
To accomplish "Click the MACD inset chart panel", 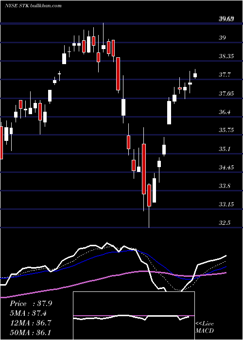I will 134,316.
